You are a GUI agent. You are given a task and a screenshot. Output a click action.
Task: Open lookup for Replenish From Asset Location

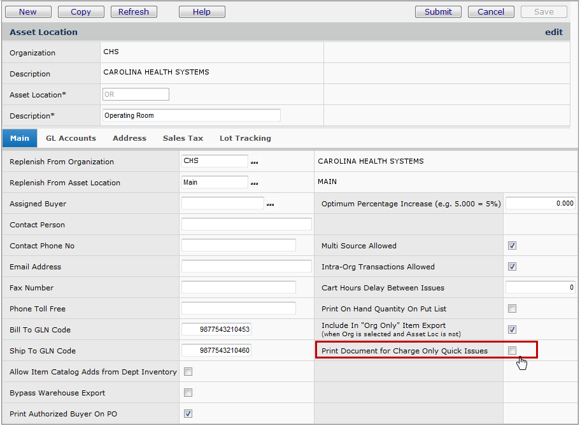click(x=255, y=183)
